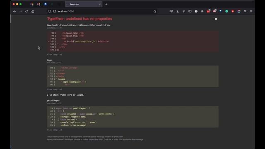
Task: Click the small red extension icon
Action: pos(233,11)
